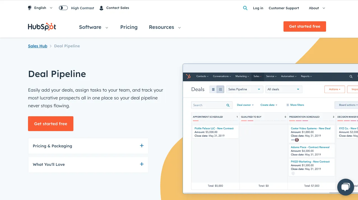Click the Deal Pipeline breadcrumb text

coord(67,46)
